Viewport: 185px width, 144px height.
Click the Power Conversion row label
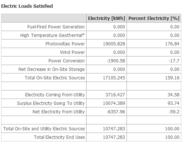click(67, 61)
